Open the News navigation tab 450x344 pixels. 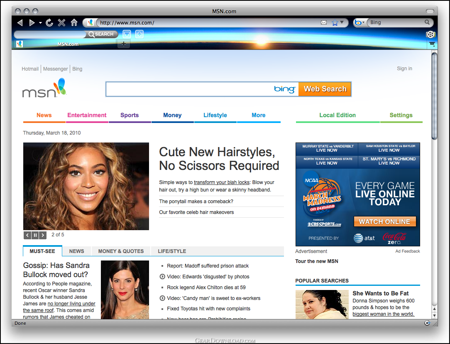[x=44, y=115]
